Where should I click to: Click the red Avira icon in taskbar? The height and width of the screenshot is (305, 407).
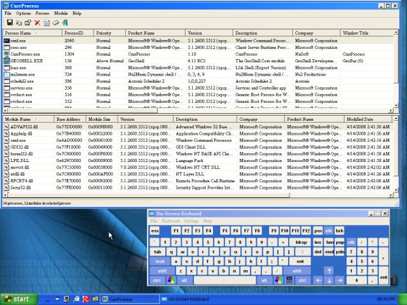click(x=86, y=299)
